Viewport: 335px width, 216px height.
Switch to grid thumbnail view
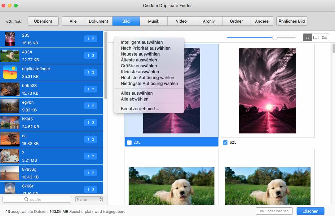pos(307,37)
